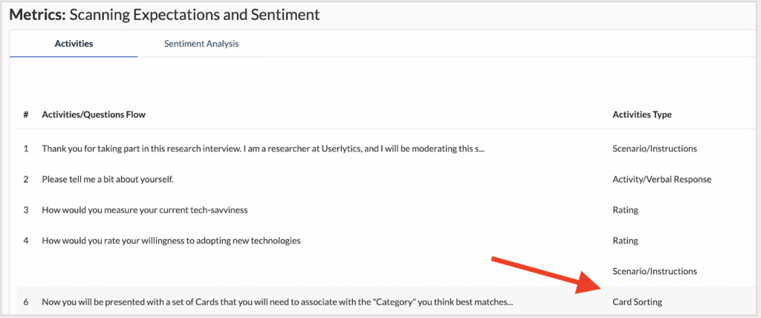
Task: Click row number 3
Action: coord(26,210)
